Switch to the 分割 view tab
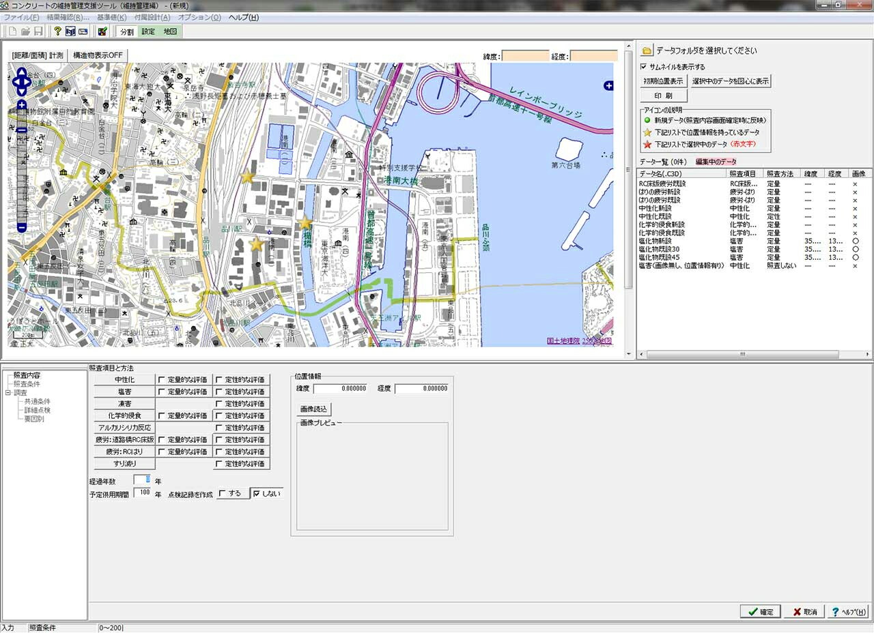 pos(127,31)
